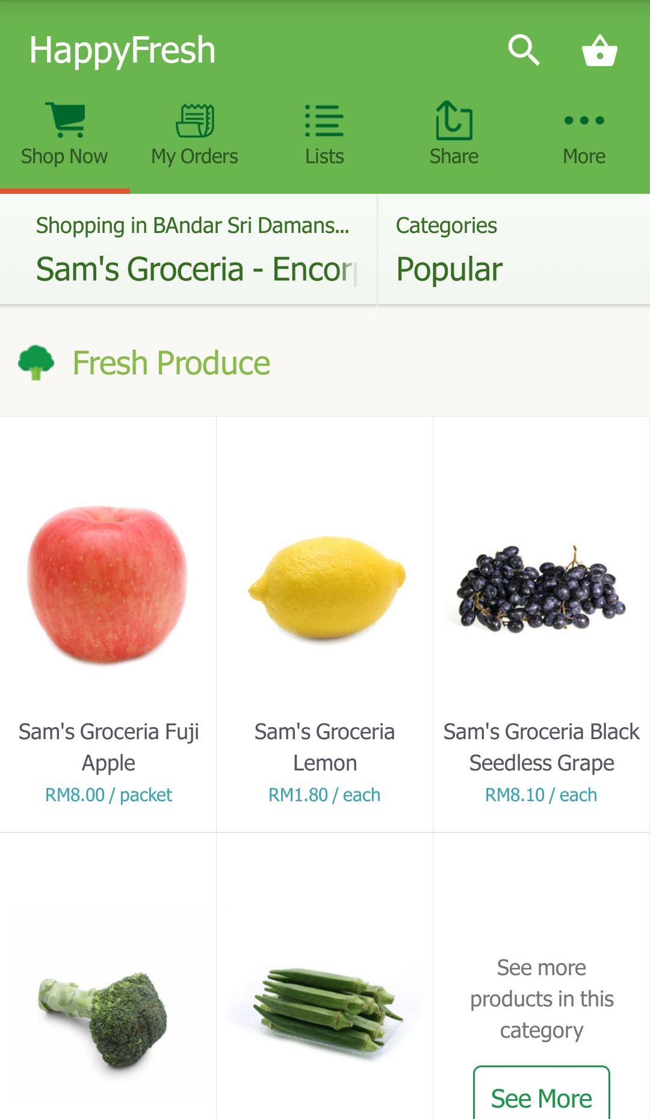Screen dimensions: 650x1119
Task: Open the search magnifier icon
Action: coord(524,50)
